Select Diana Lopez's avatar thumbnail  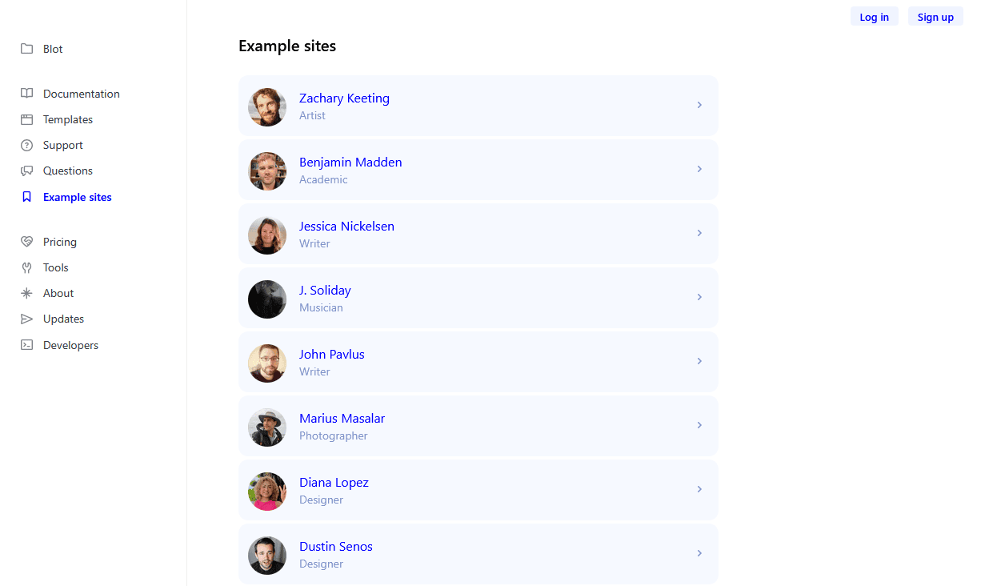tap(267, 492)
